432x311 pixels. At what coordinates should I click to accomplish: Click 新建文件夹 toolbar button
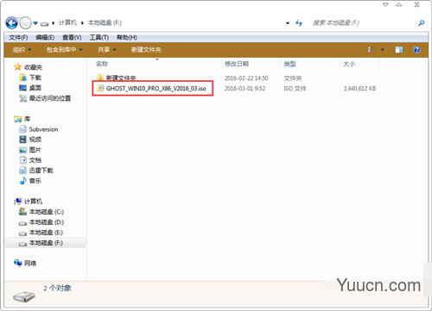(146, 50)
